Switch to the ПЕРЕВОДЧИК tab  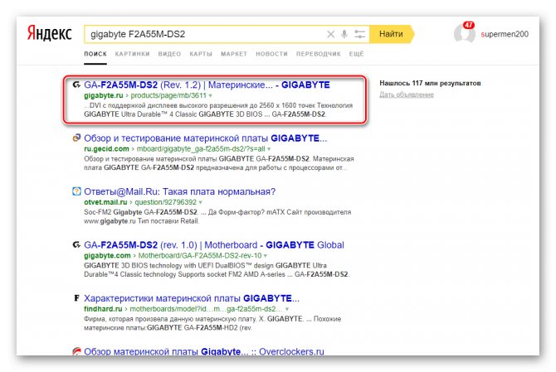pyautogui.click(x=319, y=54)
